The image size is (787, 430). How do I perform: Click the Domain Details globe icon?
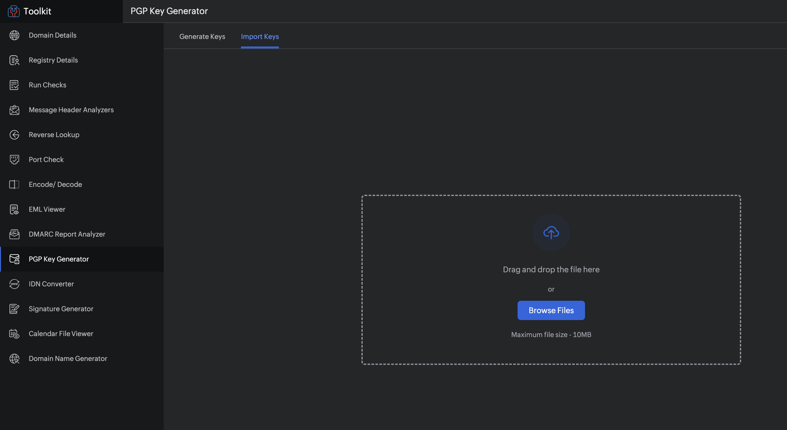pos(14,35)
